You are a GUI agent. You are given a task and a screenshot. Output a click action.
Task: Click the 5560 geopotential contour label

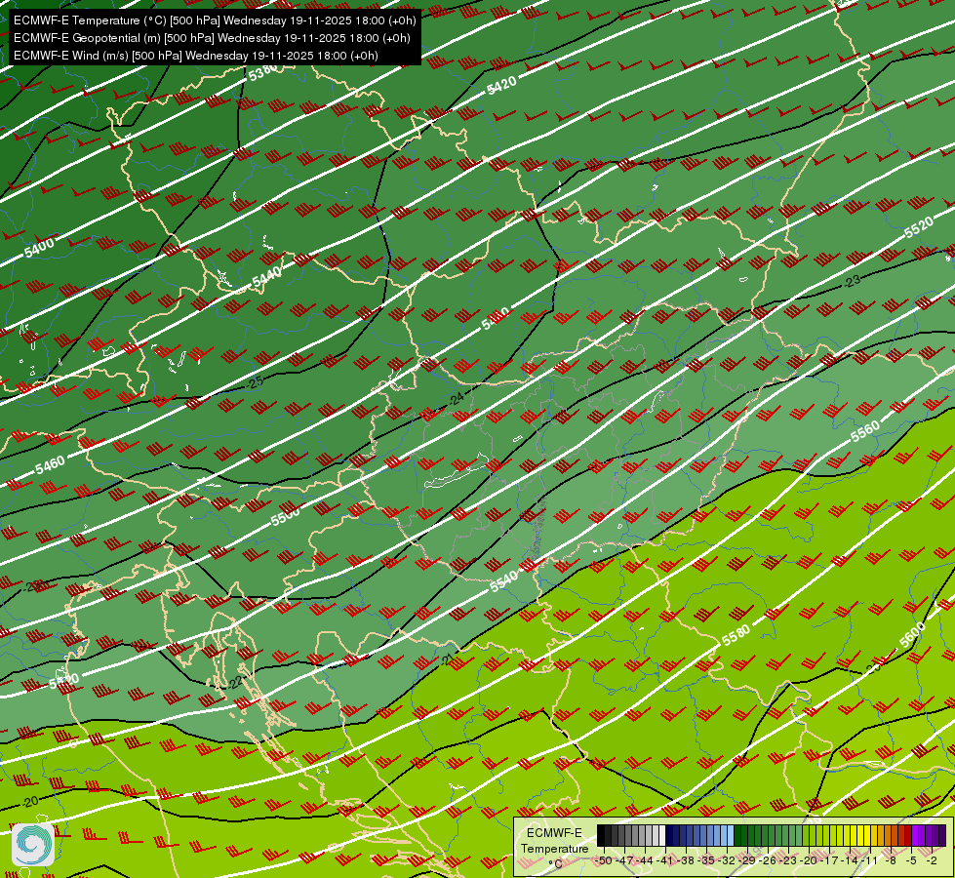(865, 431)
